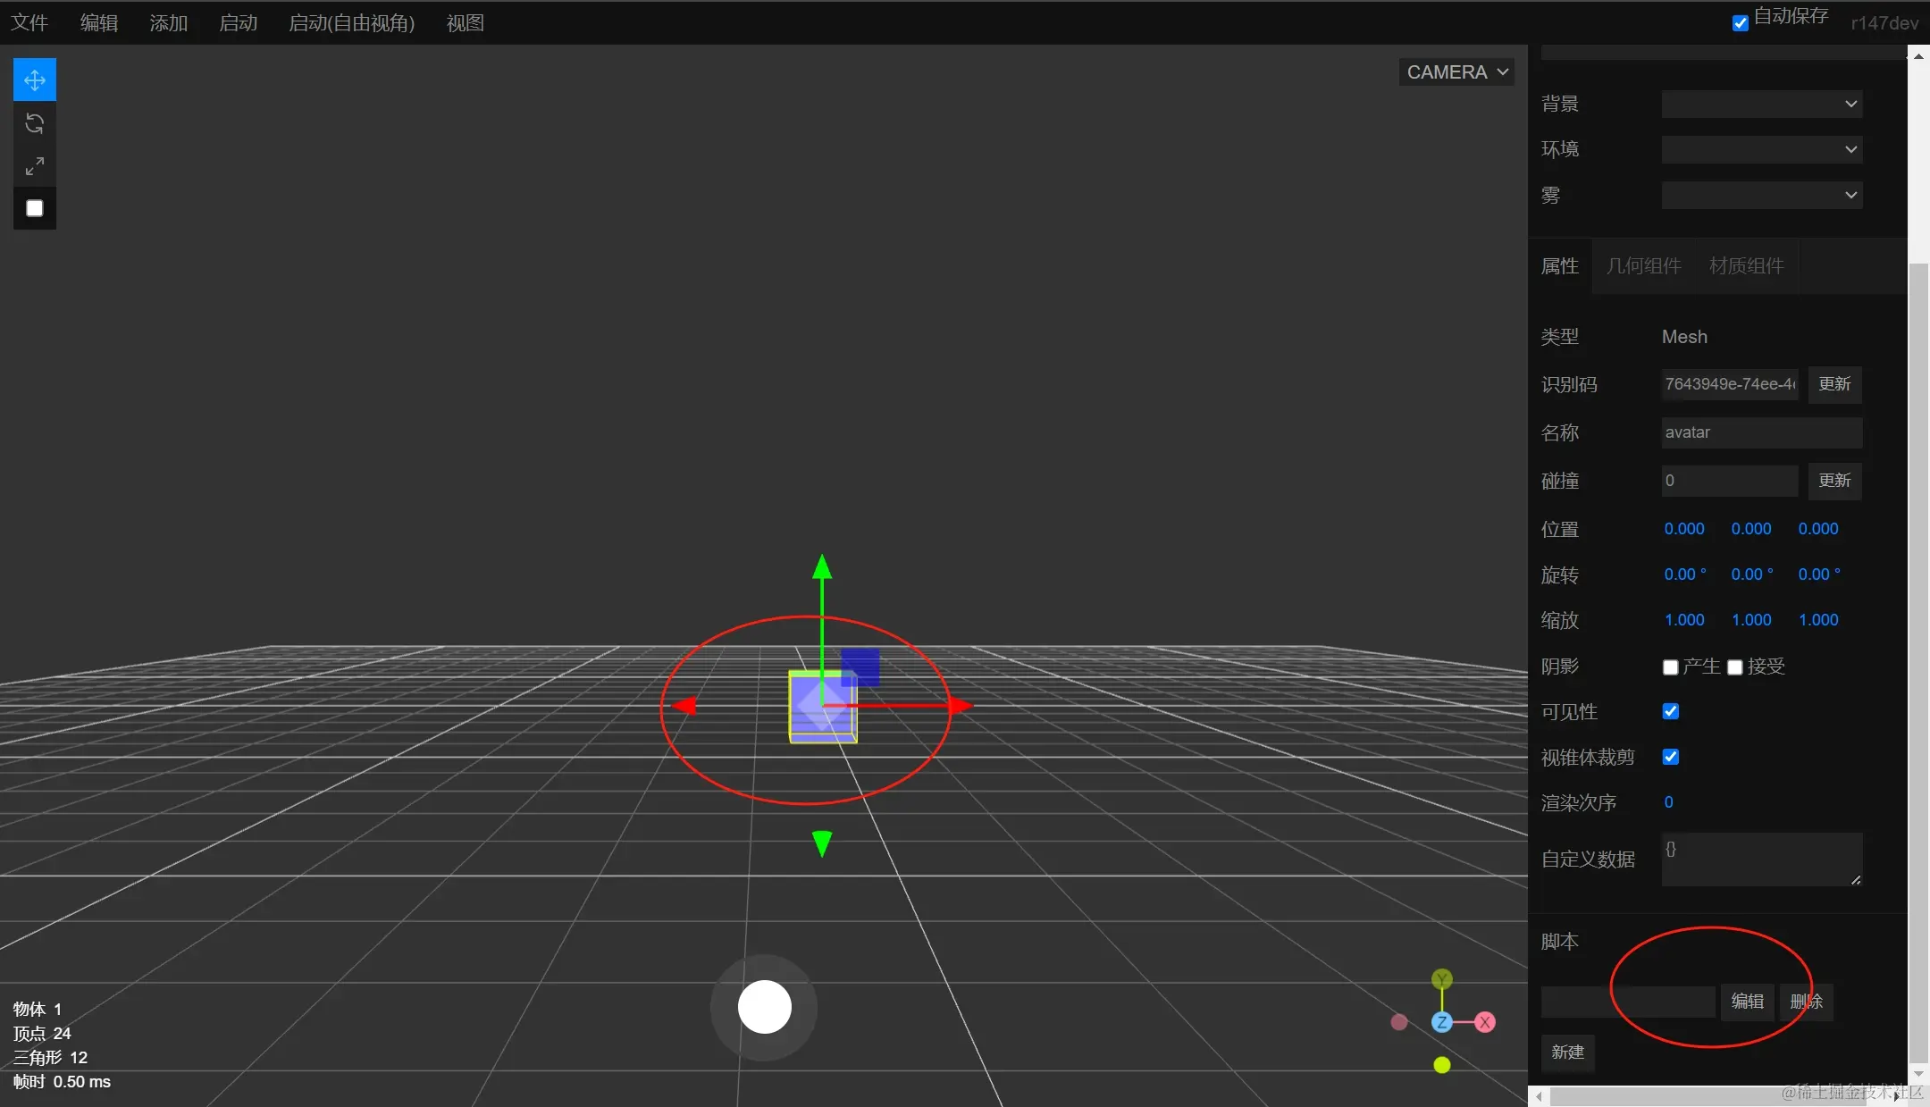Click the red X axis gizmo ball

click(x=1485, y=1022)
